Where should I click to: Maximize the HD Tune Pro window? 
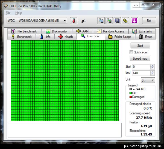tap(143, 5)
